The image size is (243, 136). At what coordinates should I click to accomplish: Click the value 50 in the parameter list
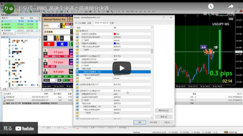(x=115, y=107)
